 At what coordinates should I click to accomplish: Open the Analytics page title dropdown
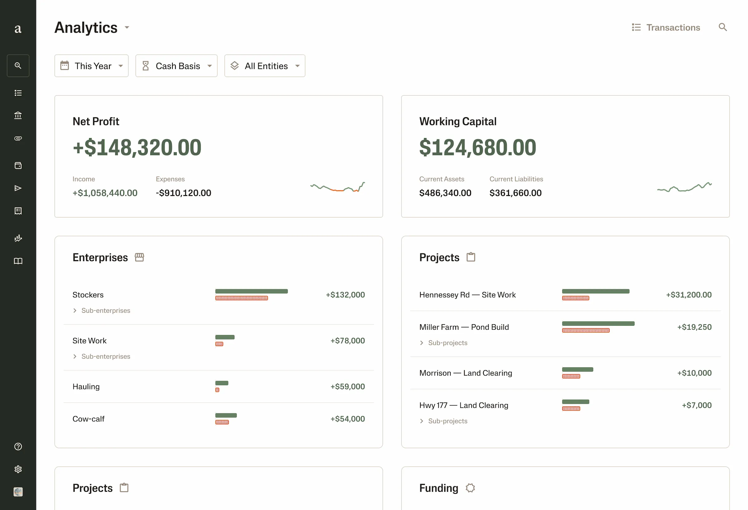pyautogui.click(x=127, y=28)
